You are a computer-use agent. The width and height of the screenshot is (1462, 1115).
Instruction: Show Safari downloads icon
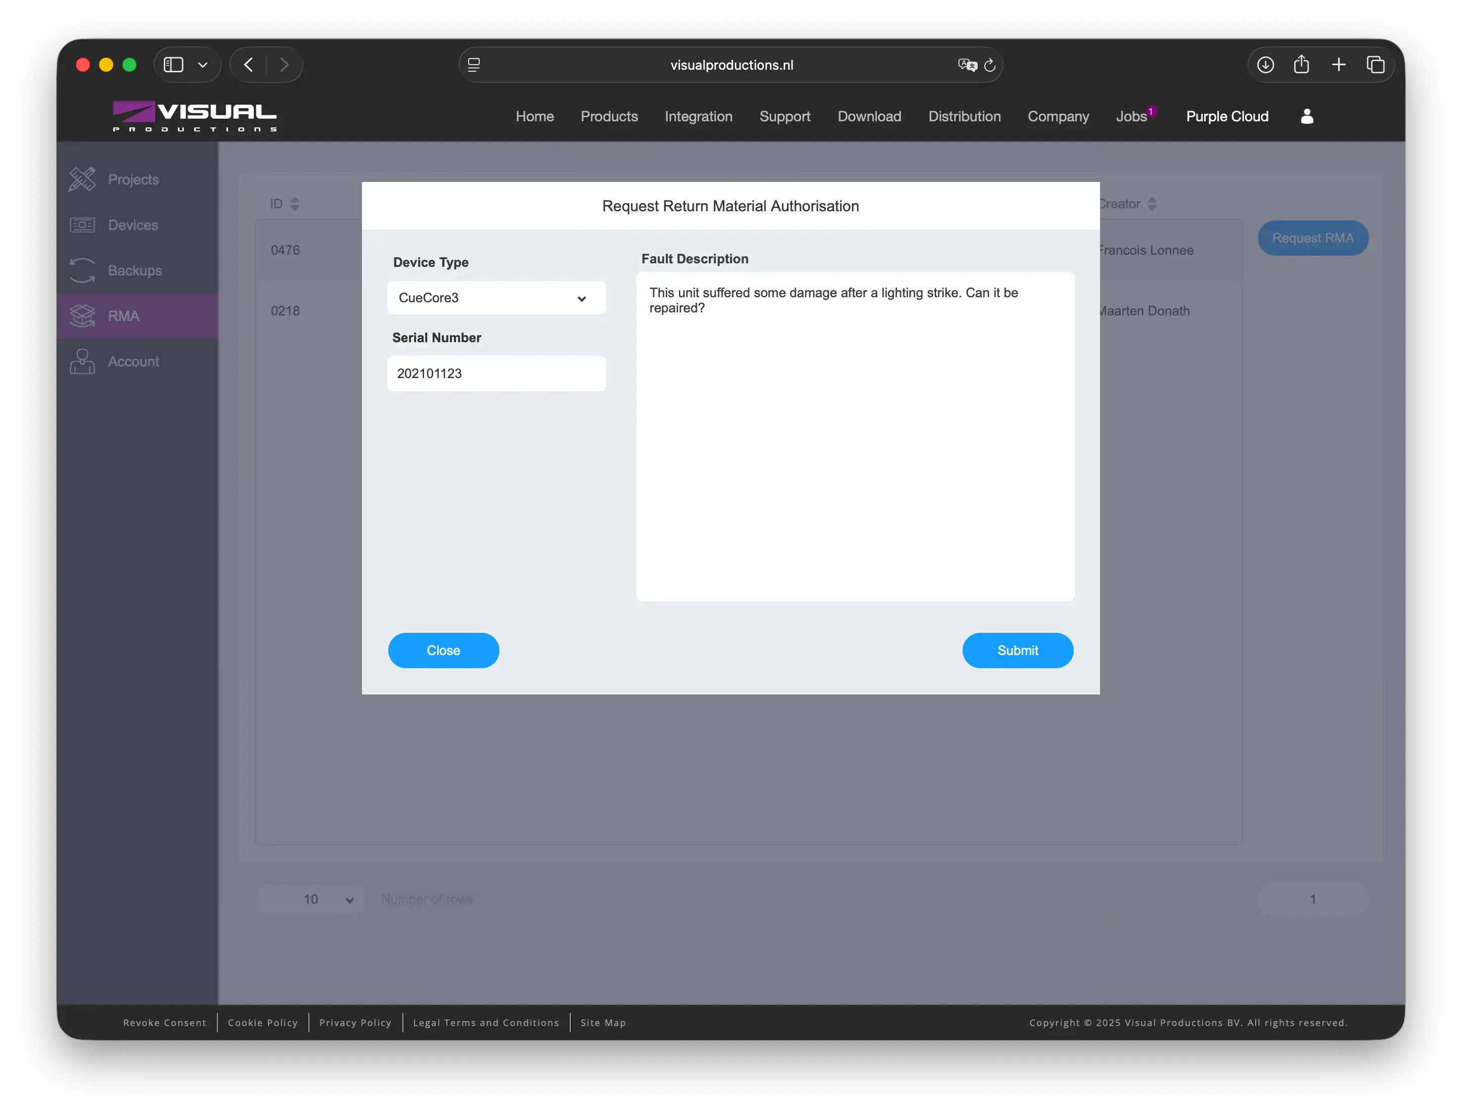click(x=1265, y=64)
